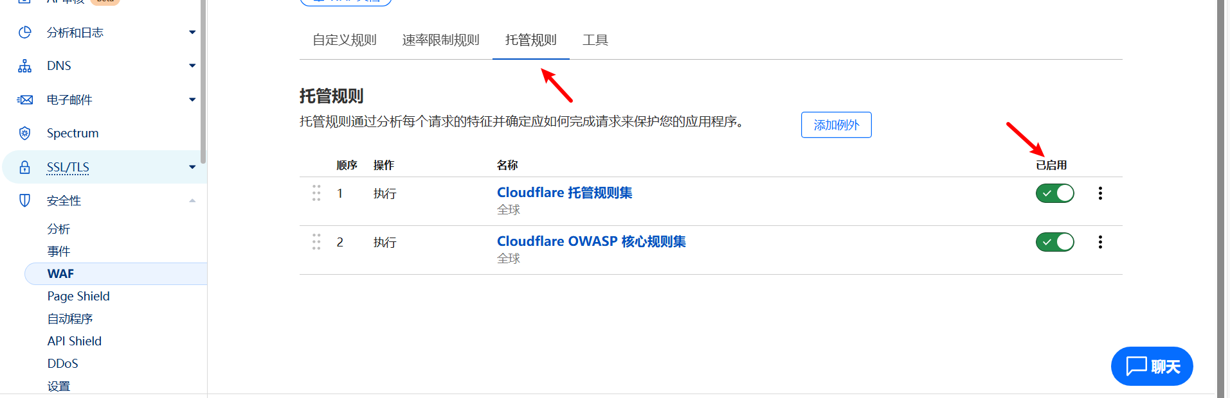
Task: Click the envelope icon beside 电子邮件
Action: click(x=24, y=99)
